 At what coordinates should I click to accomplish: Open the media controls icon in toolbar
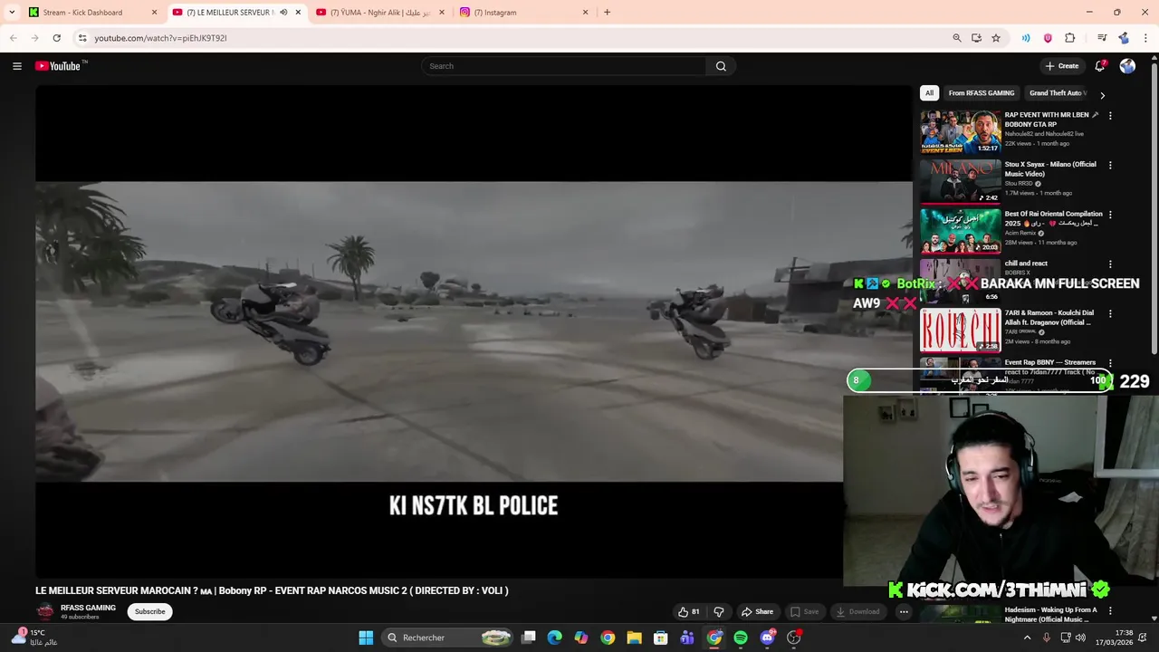pos(1102,38)
